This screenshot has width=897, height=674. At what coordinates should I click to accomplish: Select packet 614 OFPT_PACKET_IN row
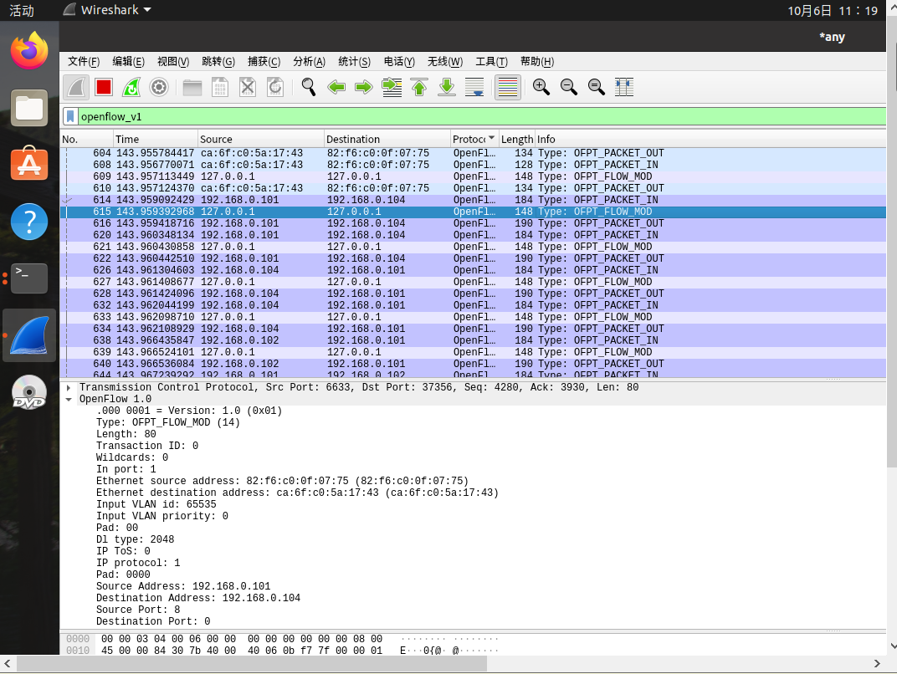pos(473,200)
